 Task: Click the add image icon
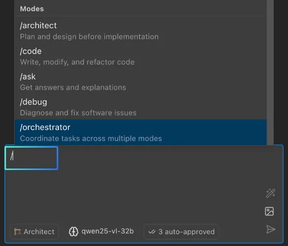[x=269, y=211]
